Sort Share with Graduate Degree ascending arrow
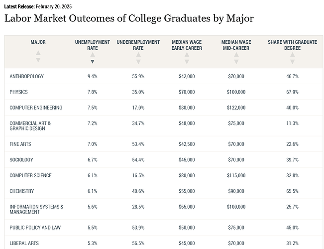This screenshot has height=249, width=324. (x=292, y=55)
